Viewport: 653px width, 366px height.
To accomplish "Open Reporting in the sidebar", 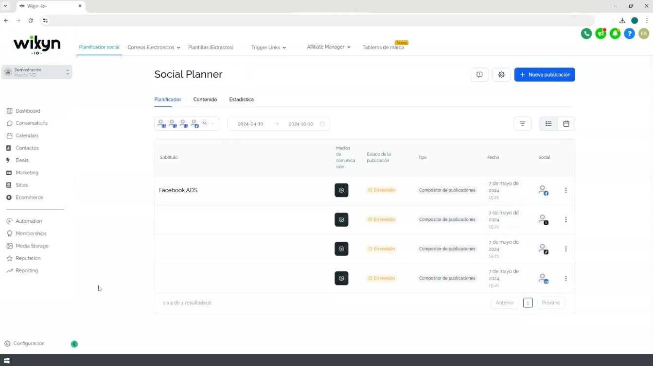I will [27, 271].
